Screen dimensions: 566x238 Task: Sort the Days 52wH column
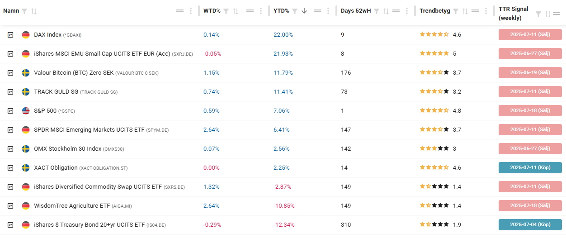(x=386, y=11)
